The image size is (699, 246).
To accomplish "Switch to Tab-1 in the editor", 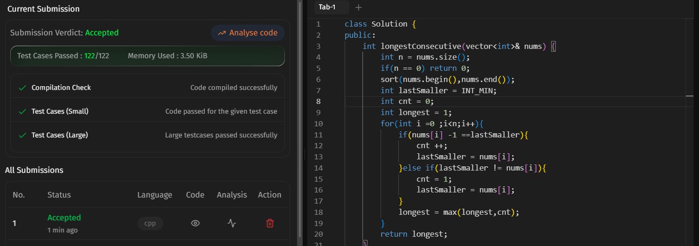I will (x=327, y=7).
